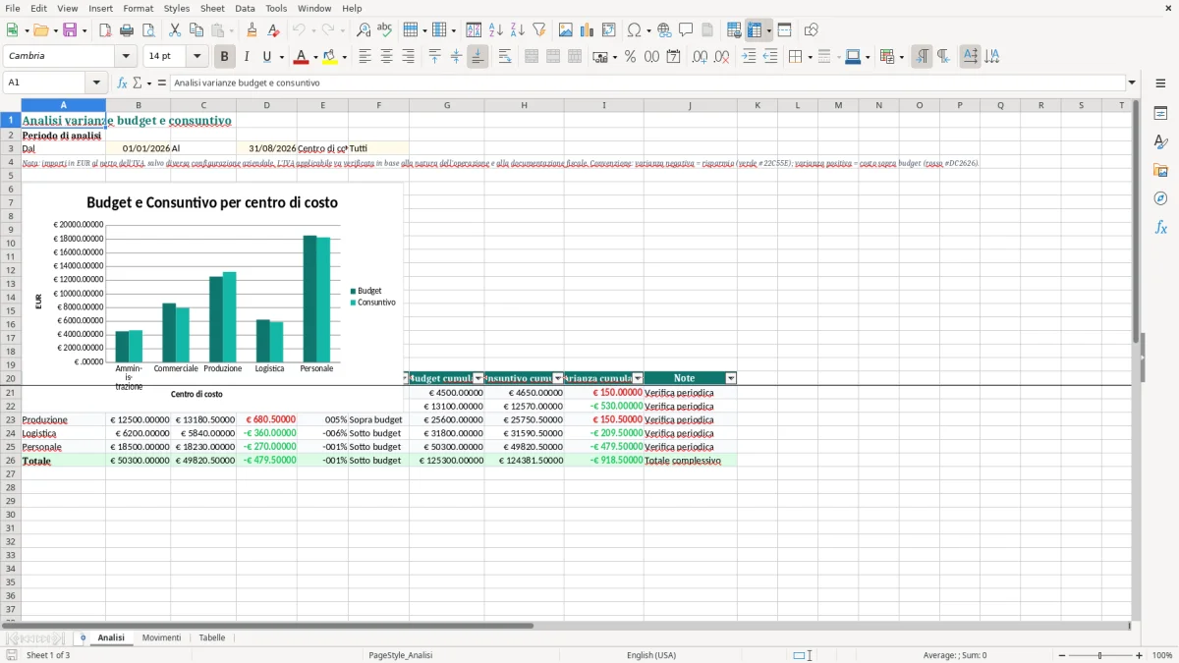Open sidebar Navigator compass icon
The width and height of the screenshot is (1179, 663).
(x=1160, y=198)
